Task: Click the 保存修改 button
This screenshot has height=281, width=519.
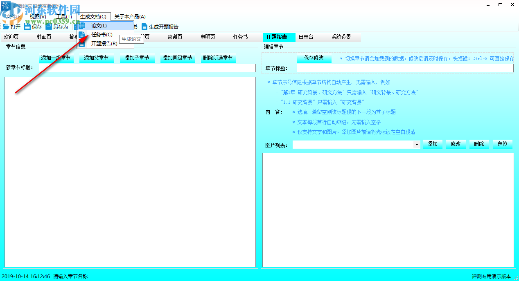Action: point(314,58)
